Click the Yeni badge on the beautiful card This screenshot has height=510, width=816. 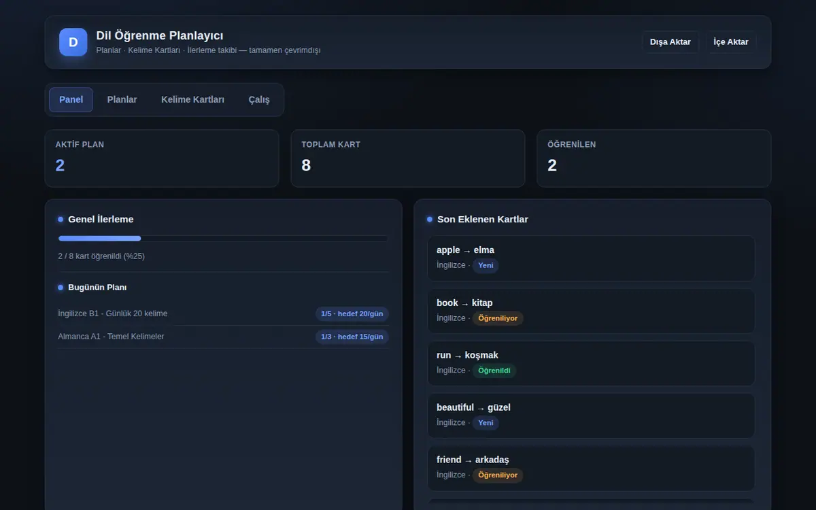point(486,423)
